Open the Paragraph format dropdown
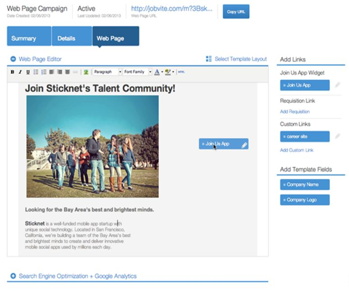This screenshot has width=349, height=292. pos(107,72)
